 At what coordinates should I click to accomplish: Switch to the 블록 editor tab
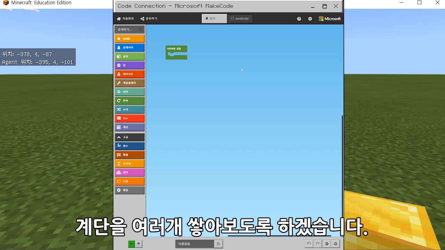pyautogui.click(x=215, y=18)
